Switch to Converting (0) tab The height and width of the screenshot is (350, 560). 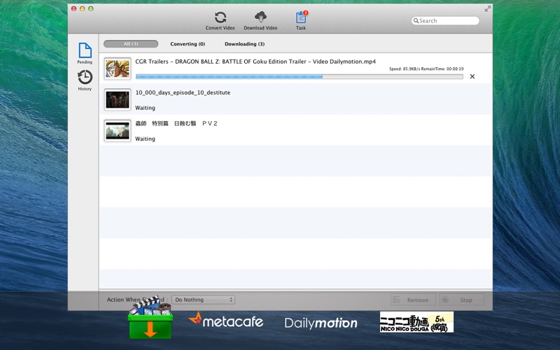point(188,44)
